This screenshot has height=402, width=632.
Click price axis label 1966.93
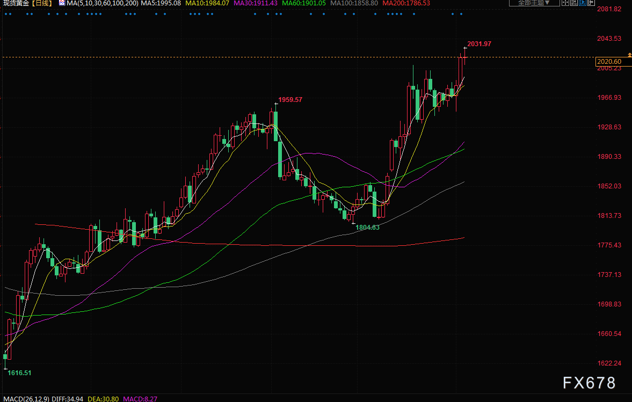(609, 98)
